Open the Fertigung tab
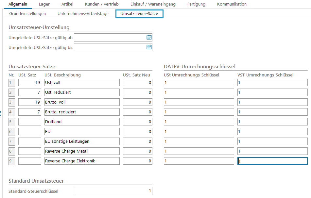Screen dimensions: 311x198 pyautogui.click(x=196, y=4)
